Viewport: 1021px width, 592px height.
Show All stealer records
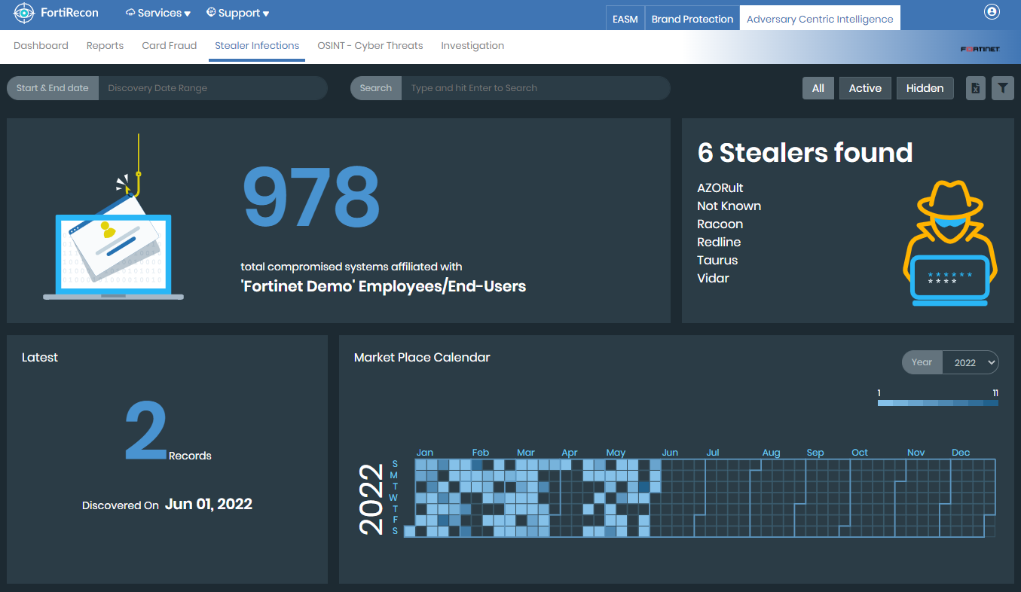(818, 88)
